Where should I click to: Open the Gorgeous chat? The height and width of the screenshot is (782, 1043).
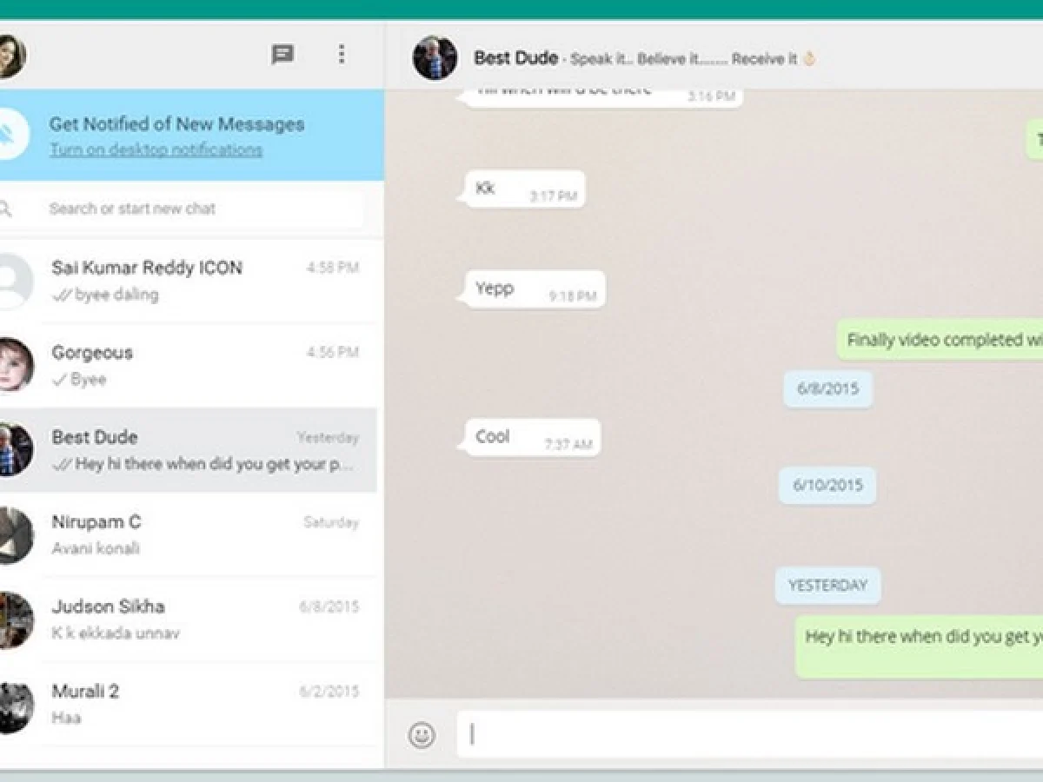point(189,365)
